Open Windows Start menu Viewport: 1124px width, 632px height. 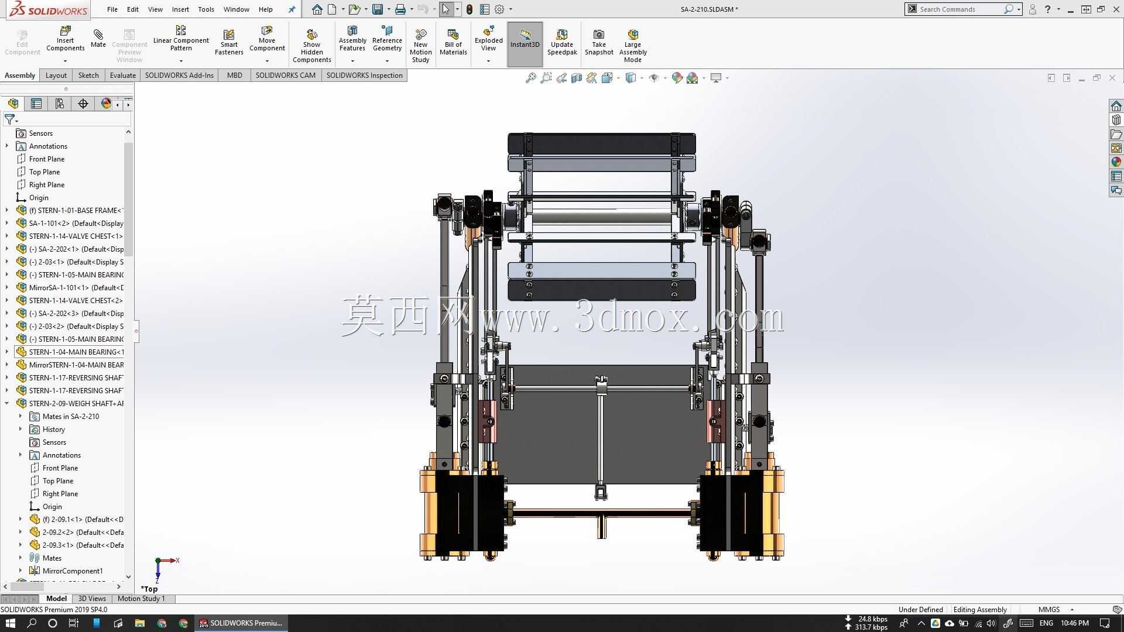point(10,623)
